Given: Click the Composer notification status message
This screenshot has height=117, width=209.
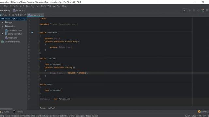Looking at the screenshot, I should pos(49,116).
